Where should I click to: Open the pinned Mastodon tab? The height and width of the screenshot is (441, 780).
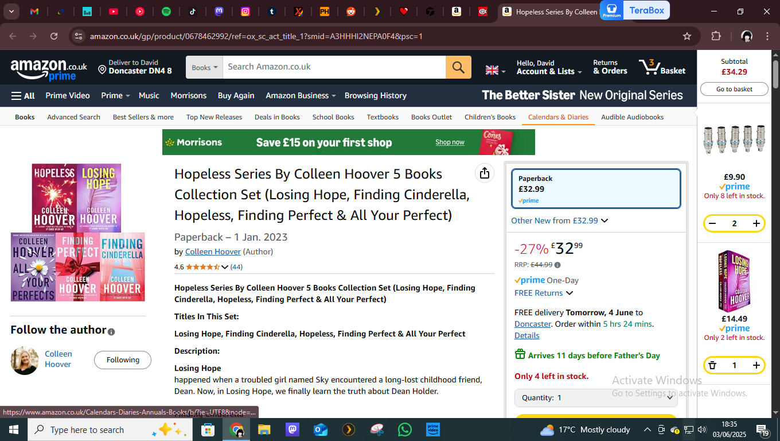[219, 11]
